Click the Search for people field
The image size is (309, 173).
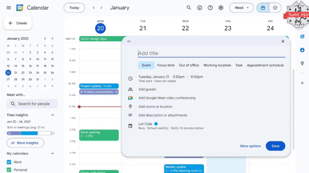click(32, 104)
